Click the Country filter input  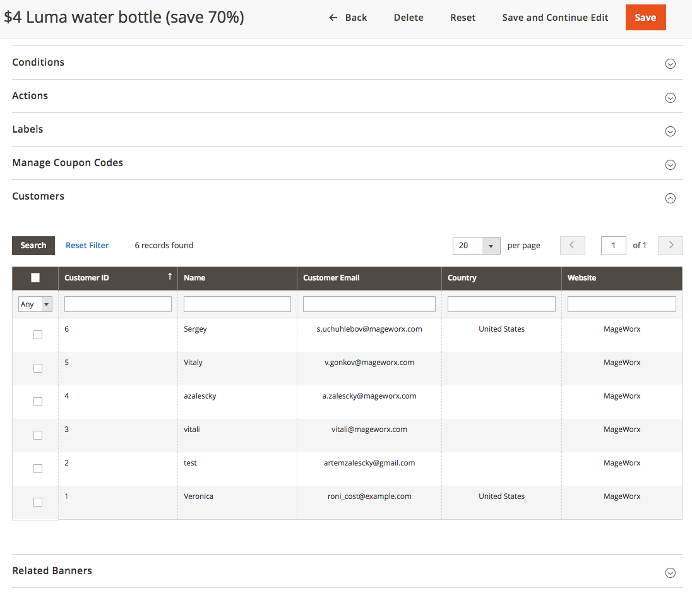pyautogui.click(x=501, y=304)
